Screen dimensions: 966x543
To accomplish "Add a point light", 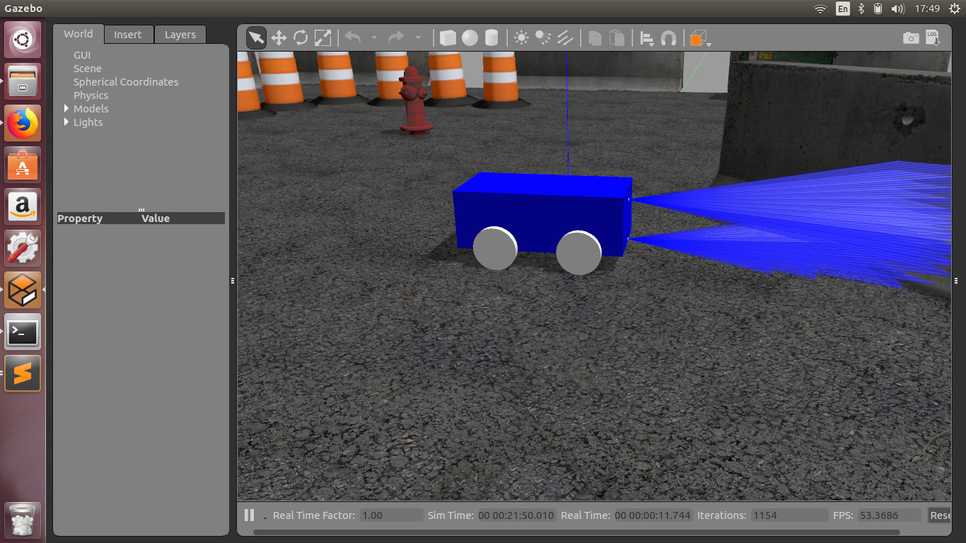I will (x=521, y=37).
